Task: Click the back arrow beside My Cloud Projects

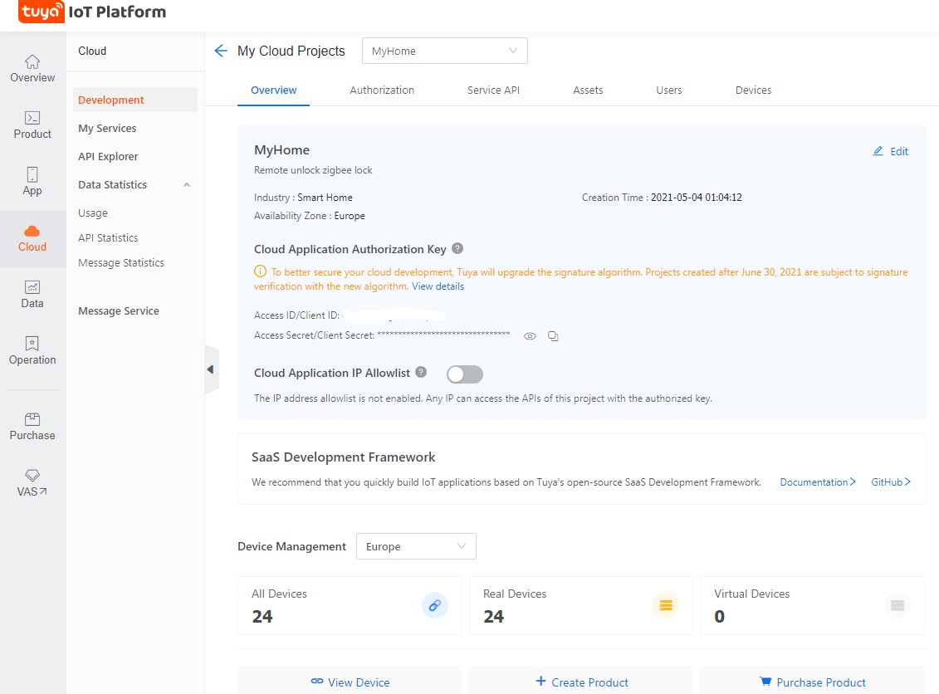Action: tap(221, 51)
